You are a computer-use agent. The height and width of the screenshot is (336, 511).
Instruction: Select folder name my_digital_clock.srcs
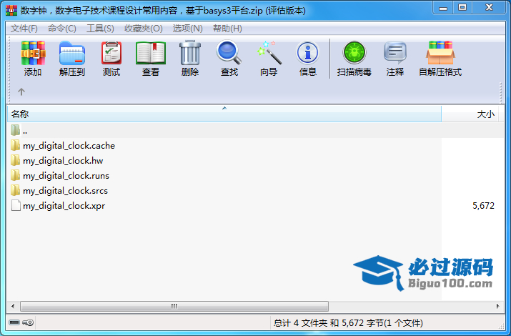pos(65,191)
